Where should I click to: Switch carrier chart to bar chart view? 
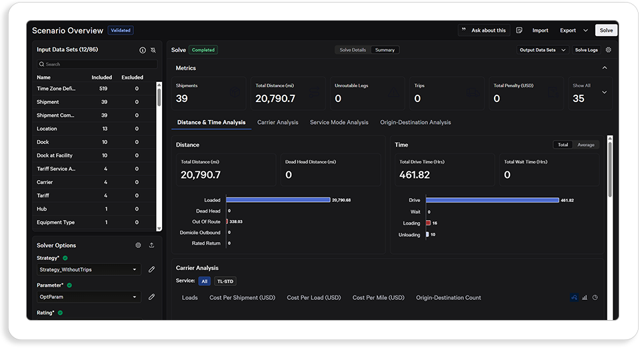click(x=585, y=297)
